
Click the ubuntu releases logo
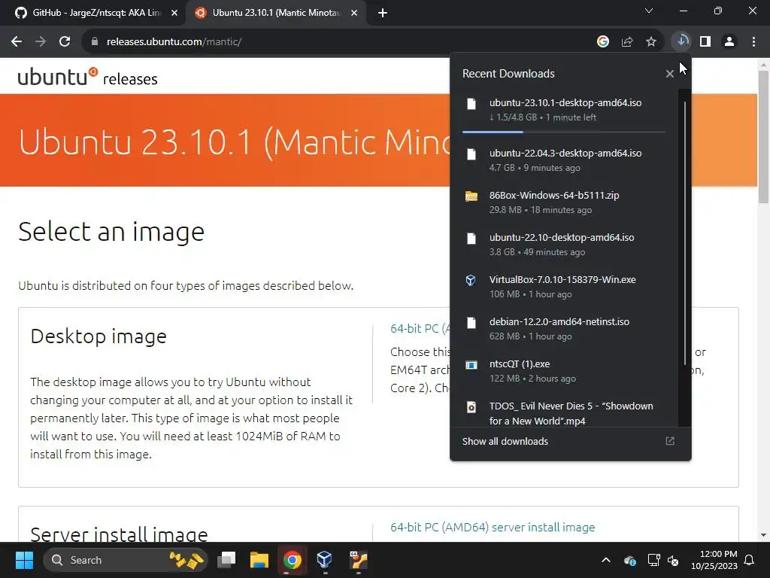tap(87, 77)
